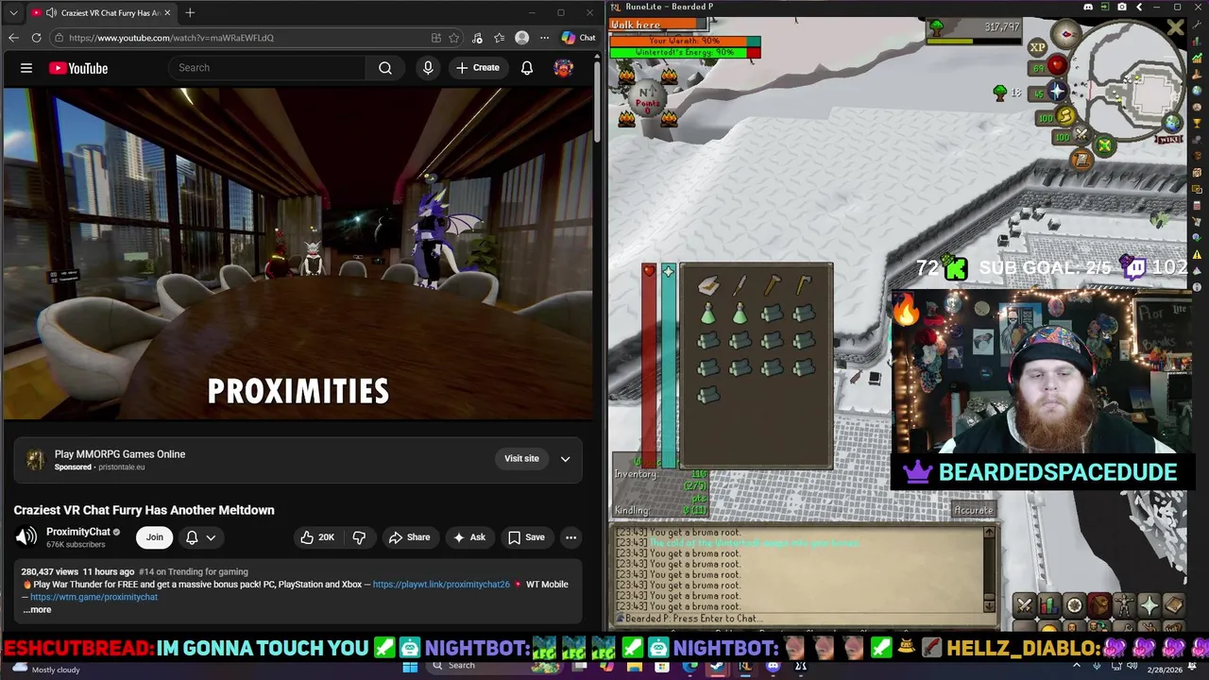Click the tinderbox in inventory
This screenshot has width=1209, height=680.
coord(707,285)
